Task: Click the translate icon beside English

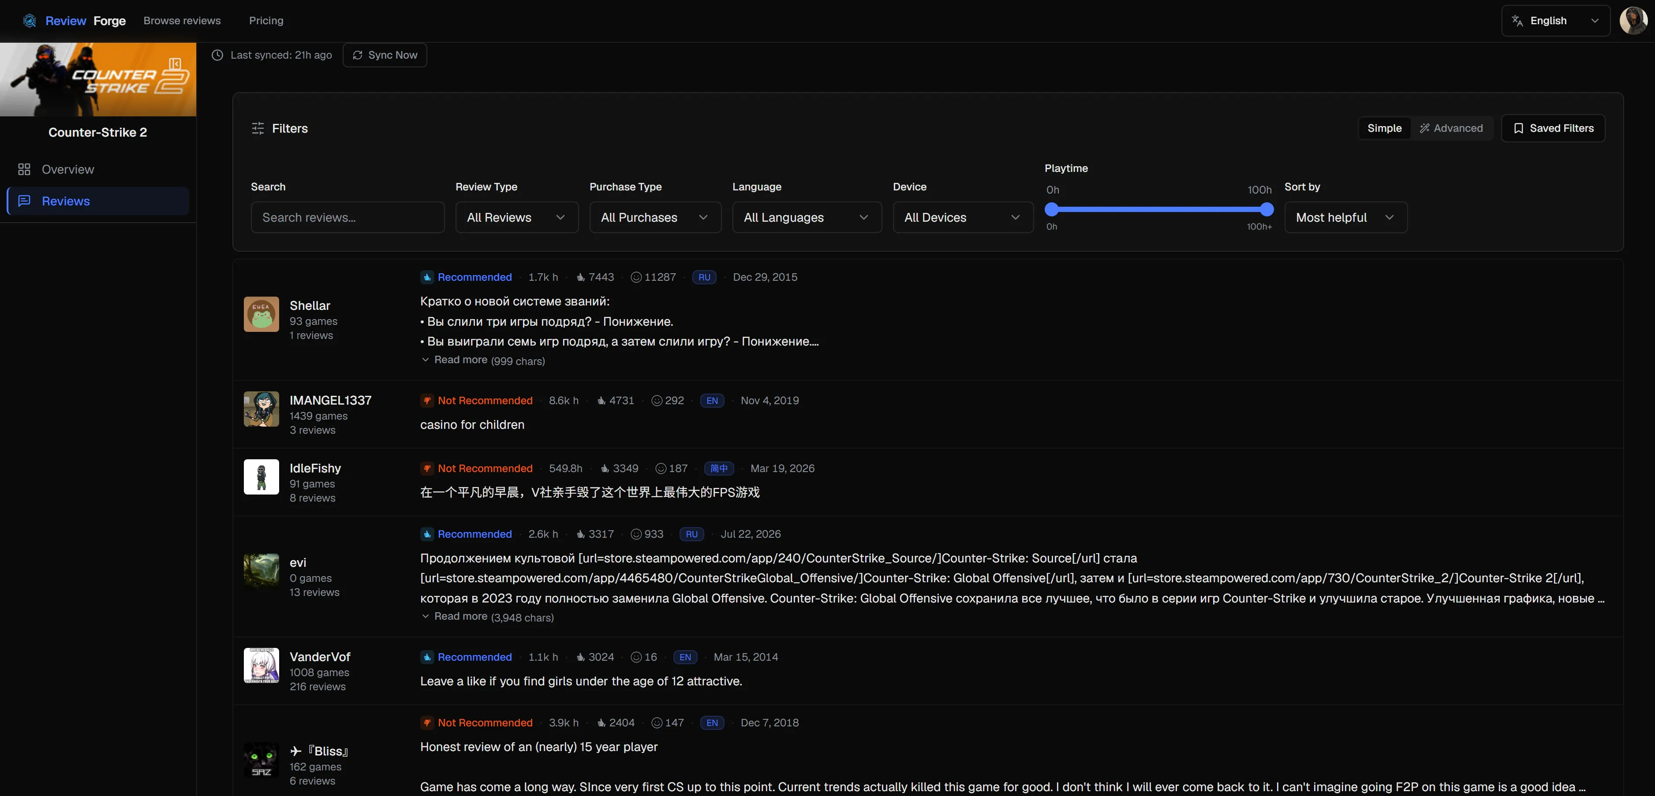Action: tap(1517, 21)
